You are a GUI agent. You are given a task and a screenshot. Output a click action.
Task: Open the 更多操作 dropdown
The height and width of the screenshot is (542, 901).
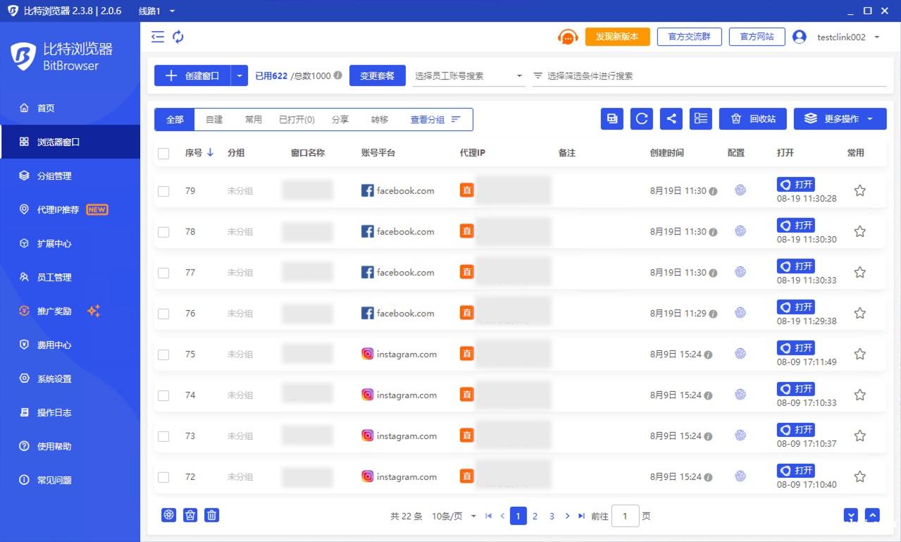[840, 119]
